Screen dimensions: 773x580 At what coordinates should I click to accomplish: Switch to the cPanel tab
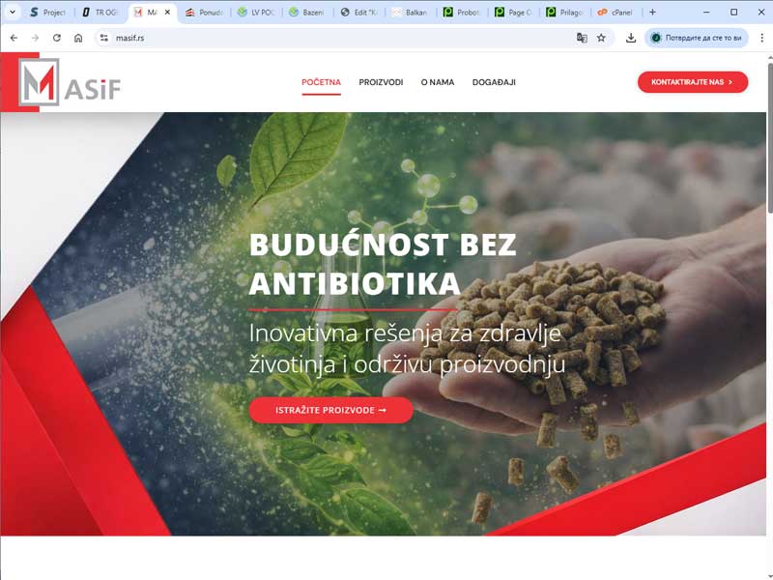click(615, 13)
